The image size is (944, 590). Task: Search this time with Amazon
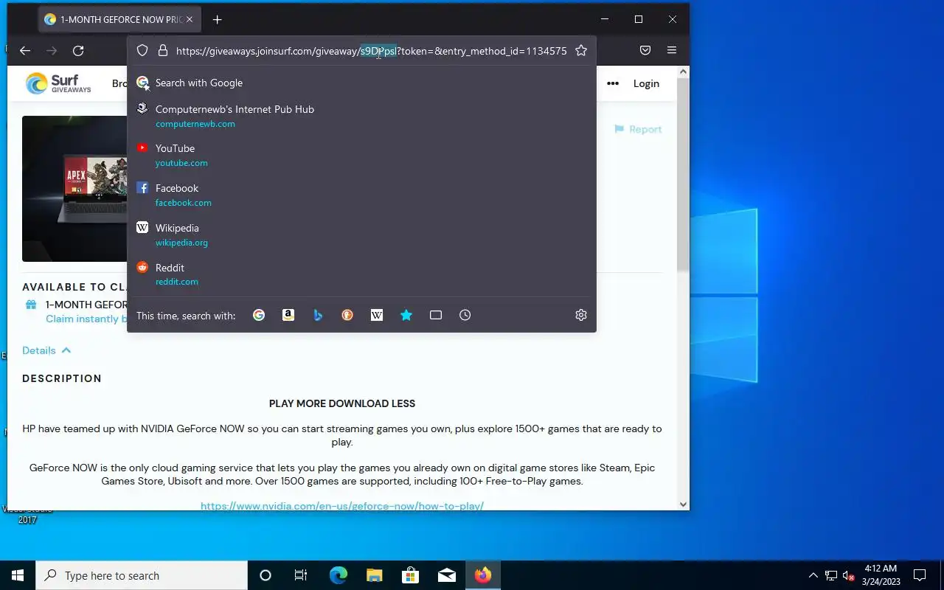(288, 315)
